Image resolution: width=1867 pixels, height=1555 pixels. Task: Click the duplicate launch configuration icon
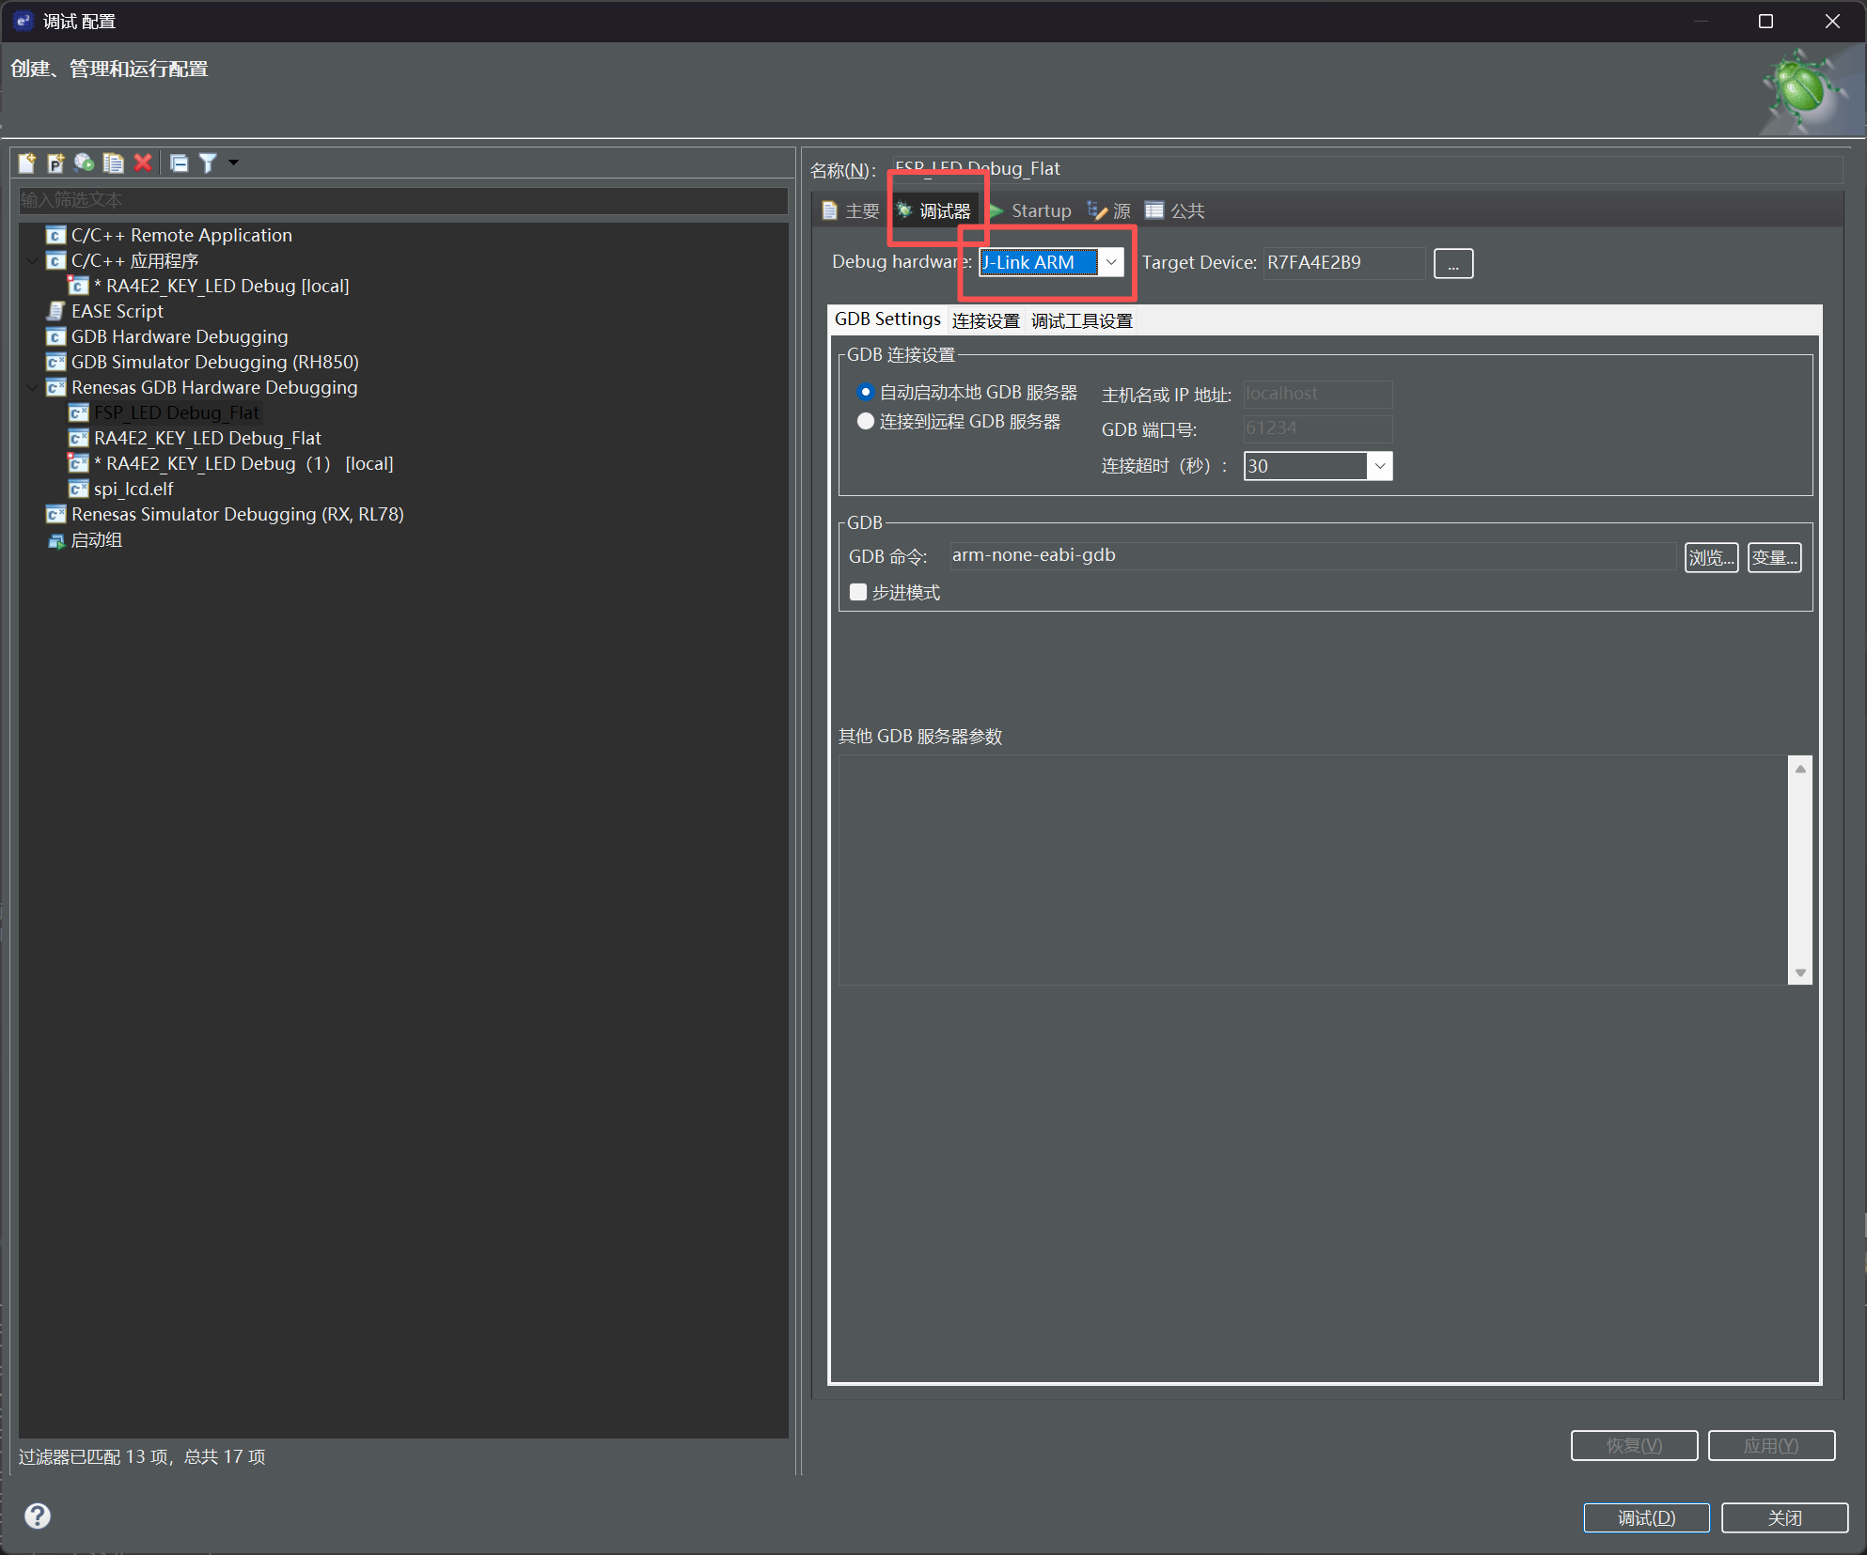(114, 163)
